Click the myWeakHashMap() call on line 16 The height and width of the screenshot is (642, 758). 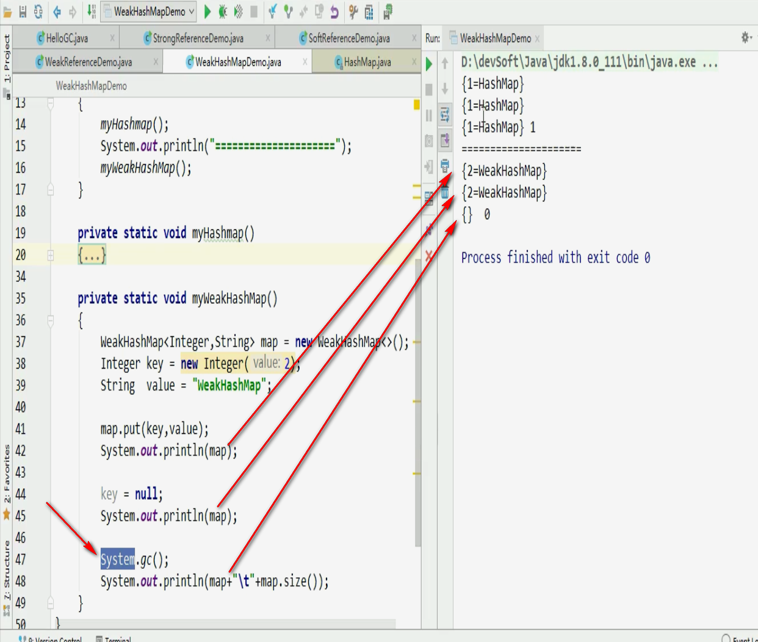(x=146, y=168)
